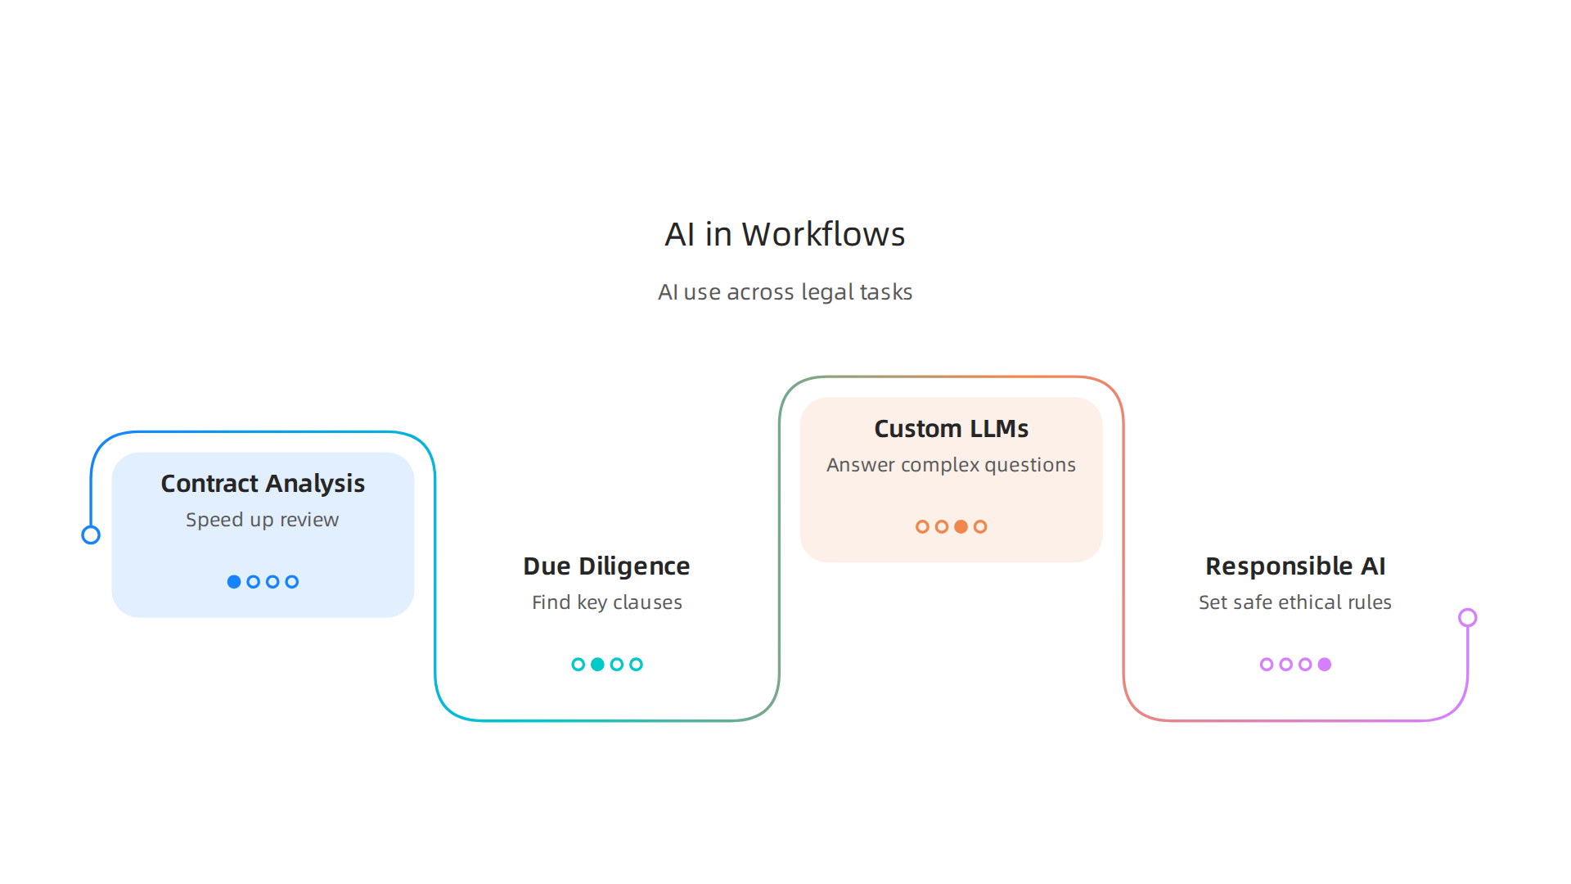Screen dimensions: 1571x884
Task: Click the 'Speed up review' text
Action: pos(262,520)
